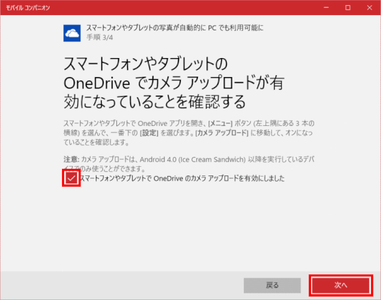Click the 戻る (Back) button
The height and width of the screenshot is (300, 381).
pos(272,285)
